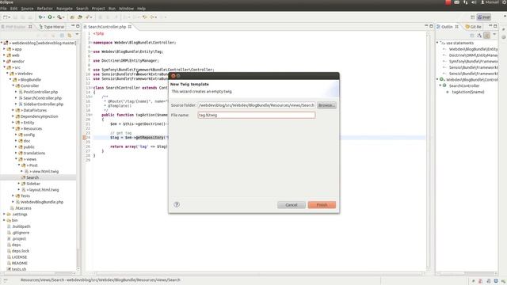The width and height of the screenshot is (507, 285).
Task: Collapse the Controller folder arrow
Action: 13,85
